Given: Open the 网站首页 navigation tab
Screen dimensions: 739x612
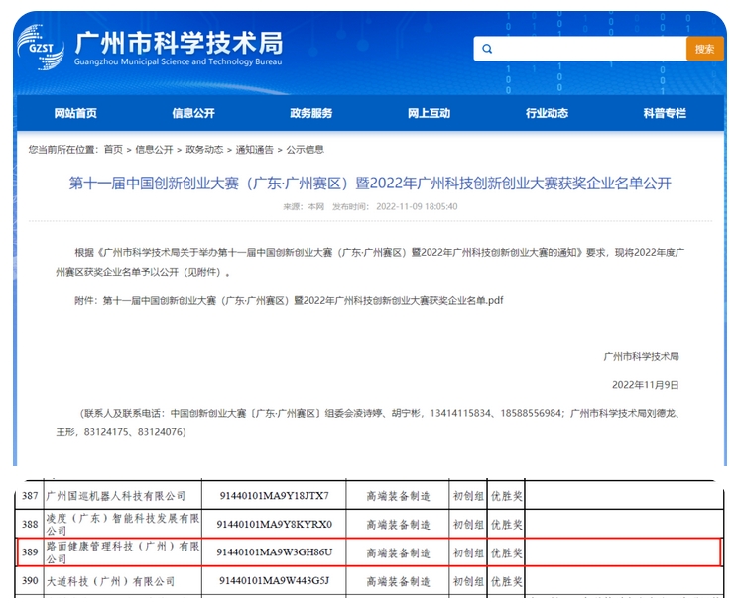Looking at the screenshot, I should pyautogui.click(x=75, y=113).
